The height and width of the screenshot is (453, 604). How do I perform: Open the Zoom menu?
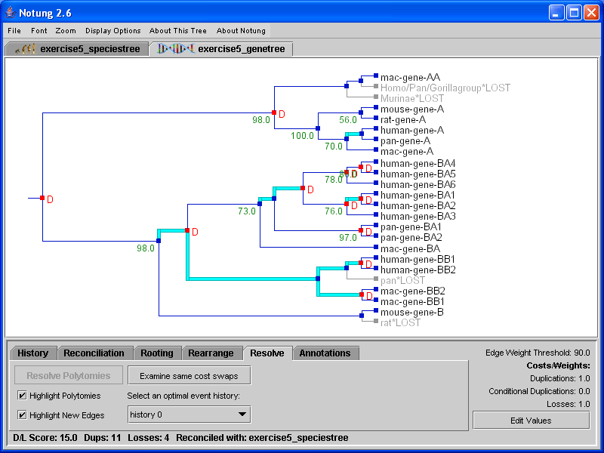coord(66,31)
